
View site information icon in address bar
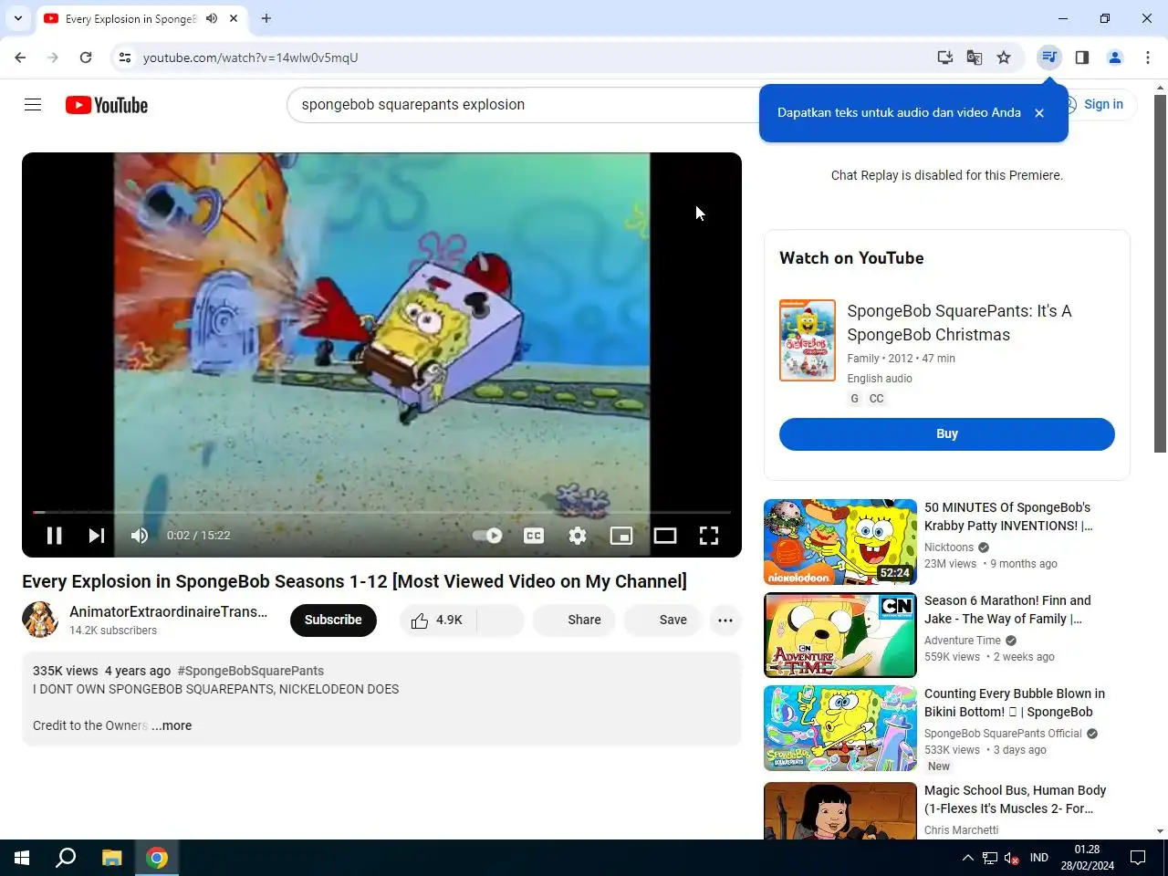125,57
